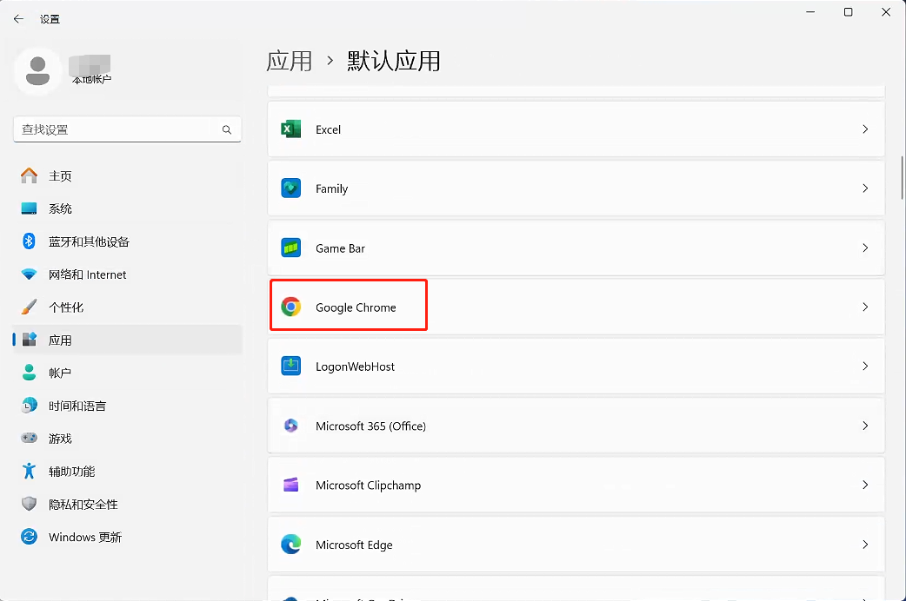Click the Microsoft 365 (Office) name text
Image resolution: width=906 pixels, height=601 pixels.
pos(370,426)
